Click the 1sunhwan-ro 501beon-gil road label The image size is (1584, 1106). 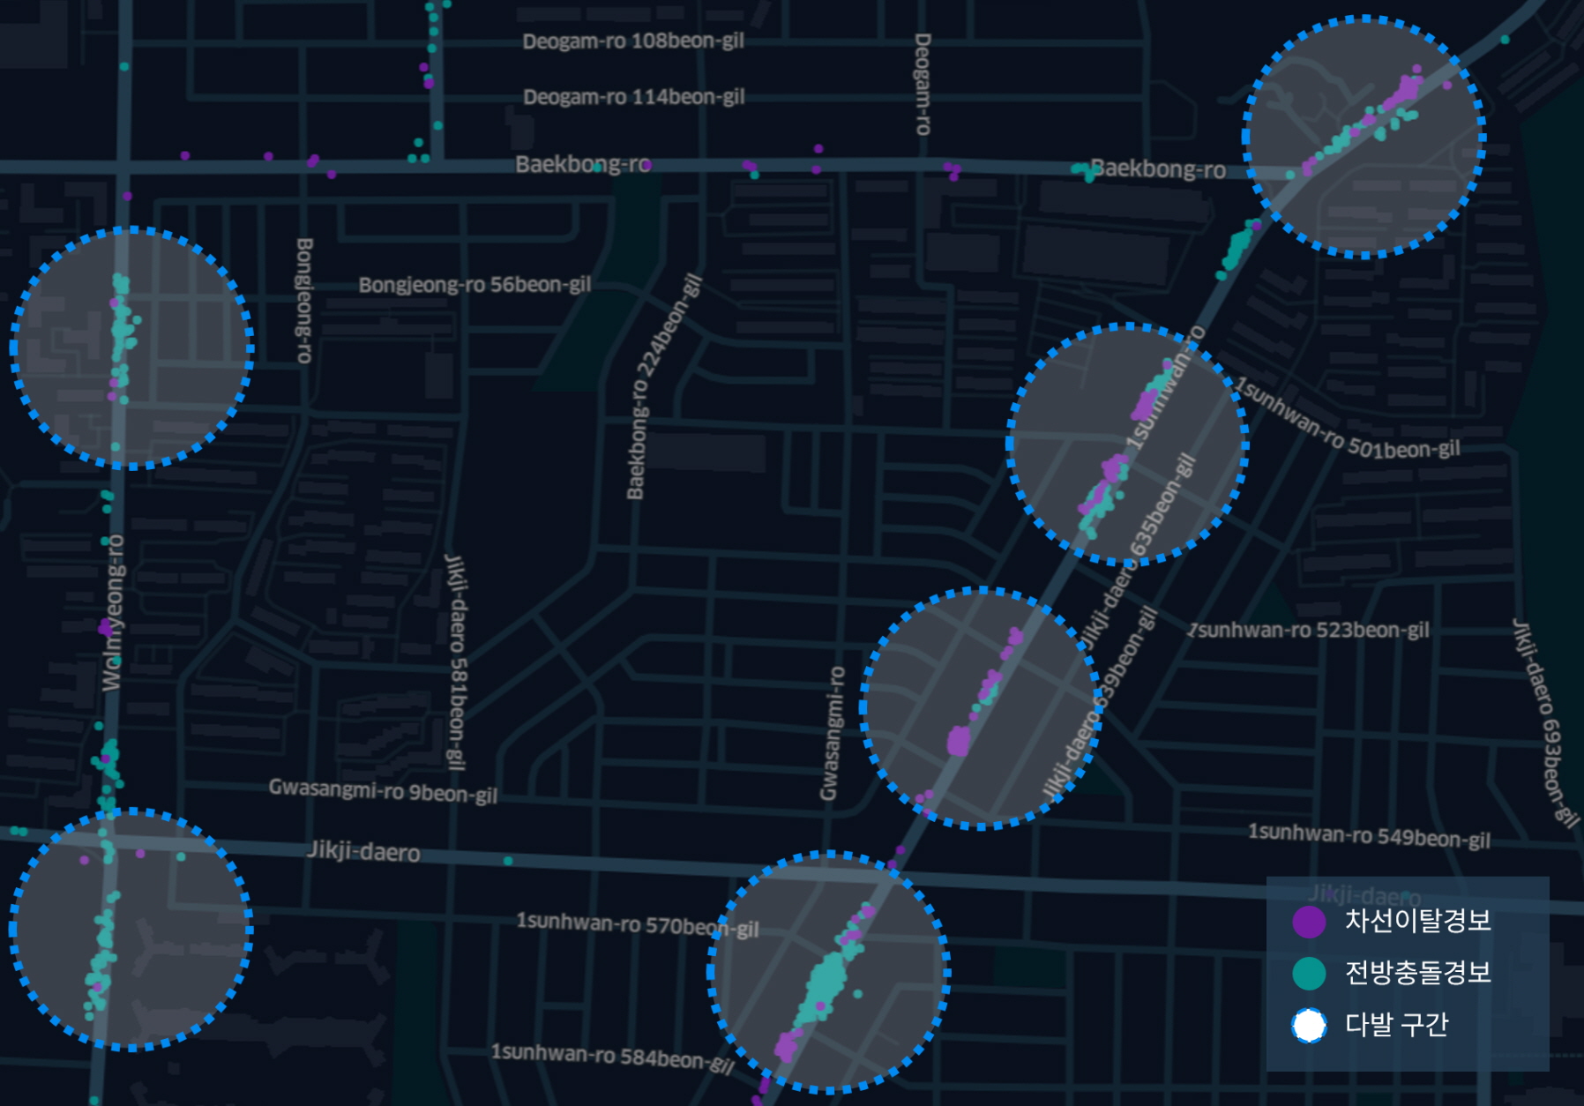point(1347,419)
